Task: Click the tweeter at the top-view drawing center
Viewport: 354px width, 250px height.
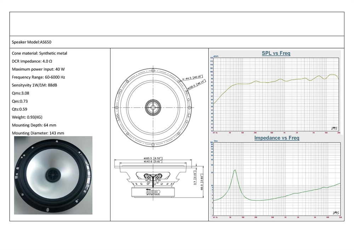Action: click(153, 107)
